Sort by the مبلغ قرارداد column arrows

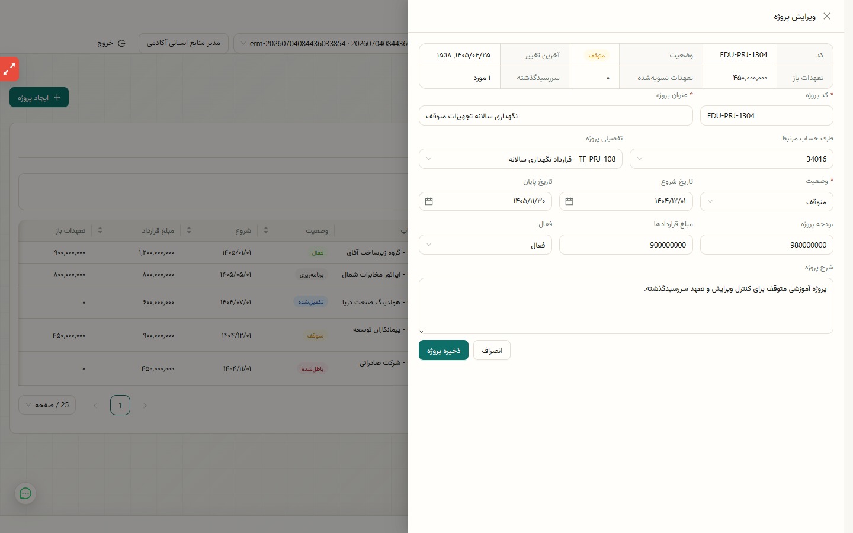click(x=189, y=230)
